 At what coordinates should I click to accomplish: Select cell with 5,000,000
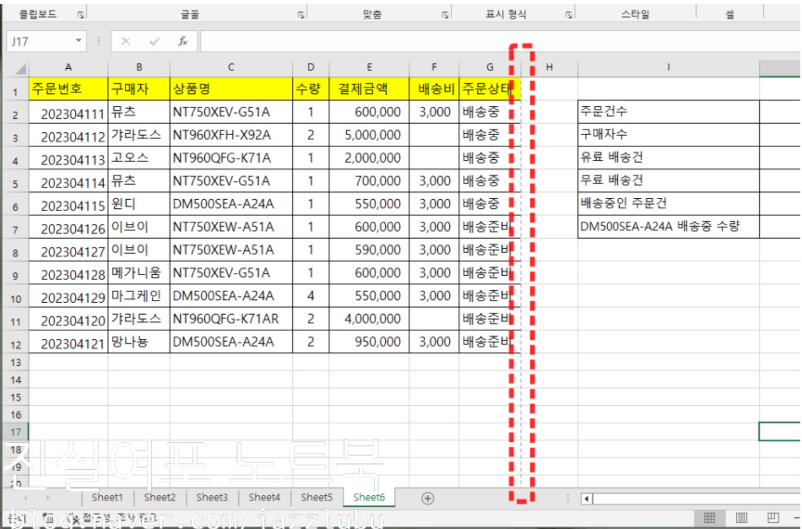click(369, 135)
